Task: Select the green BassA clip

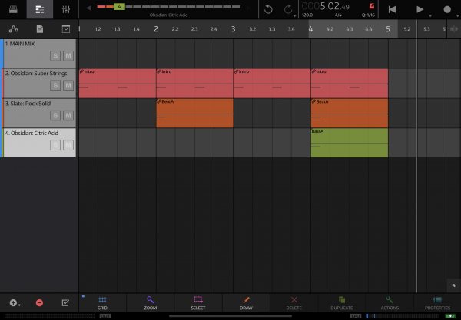Action: [x=350, y=143]
